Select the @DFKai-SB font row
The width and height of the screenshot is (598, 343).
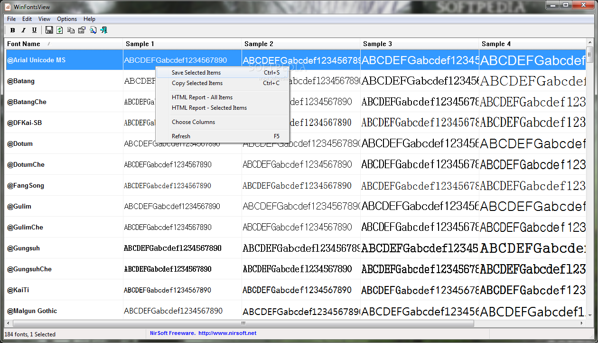pos(296,123)
